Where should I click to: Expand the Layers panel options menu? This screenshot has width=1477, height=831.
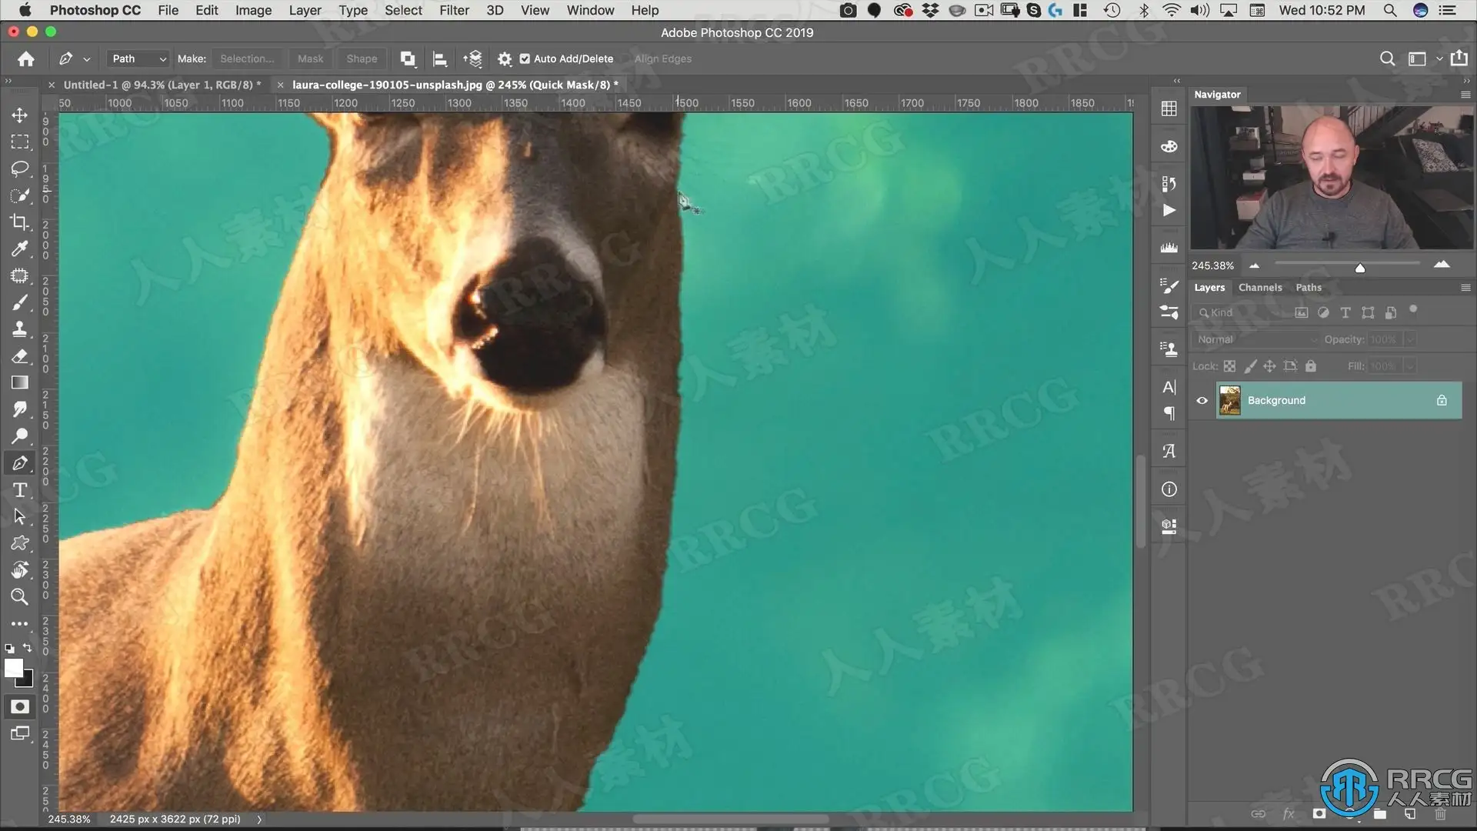tap(1465, 288)
